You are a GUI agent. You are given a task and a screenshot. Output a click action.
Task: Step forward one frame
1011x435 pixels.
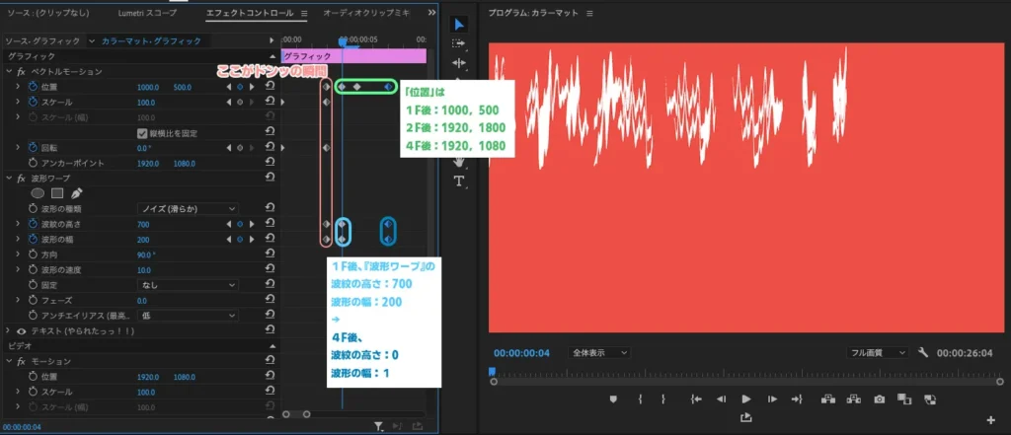click(x=772, y=399)
